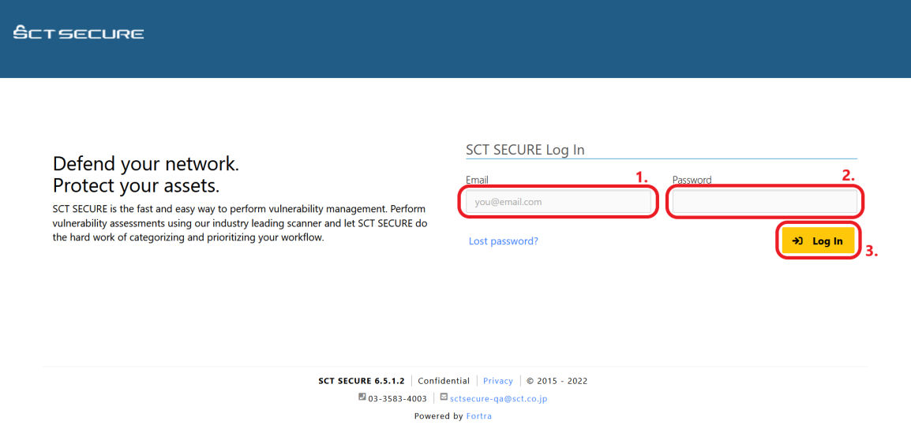The image size is (911, 429).
Task: Focus the Email input field
Action: coord(558,202)
